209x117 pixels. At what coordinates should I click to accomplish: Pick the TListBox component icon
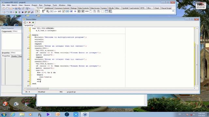(x=79, y=11)
